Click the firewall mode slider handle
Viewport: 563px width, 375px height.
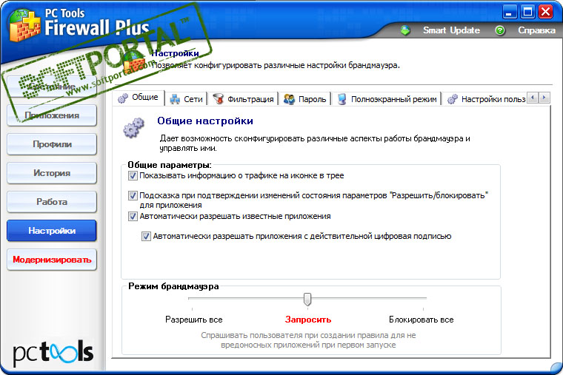[x=307, y=299]
